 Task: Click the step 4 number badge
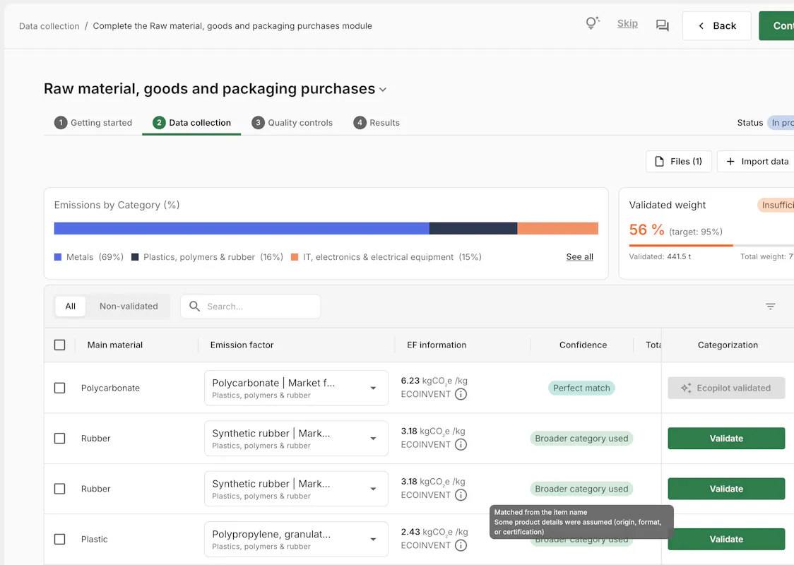click(360, 122)
